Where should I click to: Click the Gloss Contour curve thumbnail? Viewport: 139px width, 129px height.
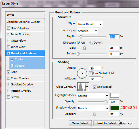[x=82, y=87]
